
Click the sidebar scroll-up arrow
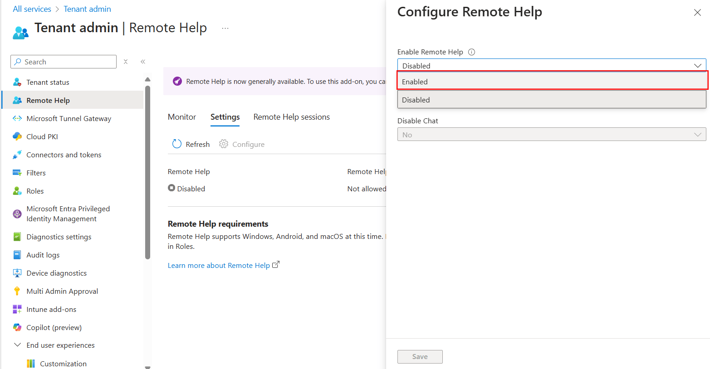147,79
